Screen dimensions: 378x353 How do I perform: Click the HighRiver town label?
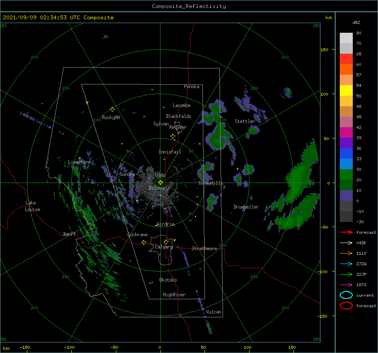tap(174, 295)
